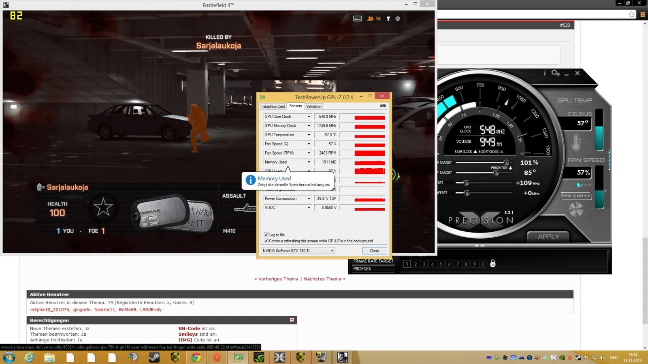Click the power target slider handle
Viewport: 648px width, 364px height.
(506, 163)
